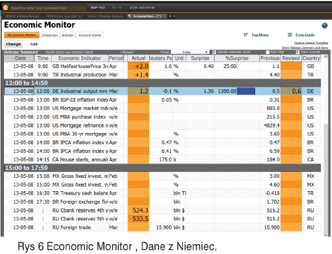Select RU Cbank reserves 4th week row
Screen dimensions: 332x254
tap(162, 210)
